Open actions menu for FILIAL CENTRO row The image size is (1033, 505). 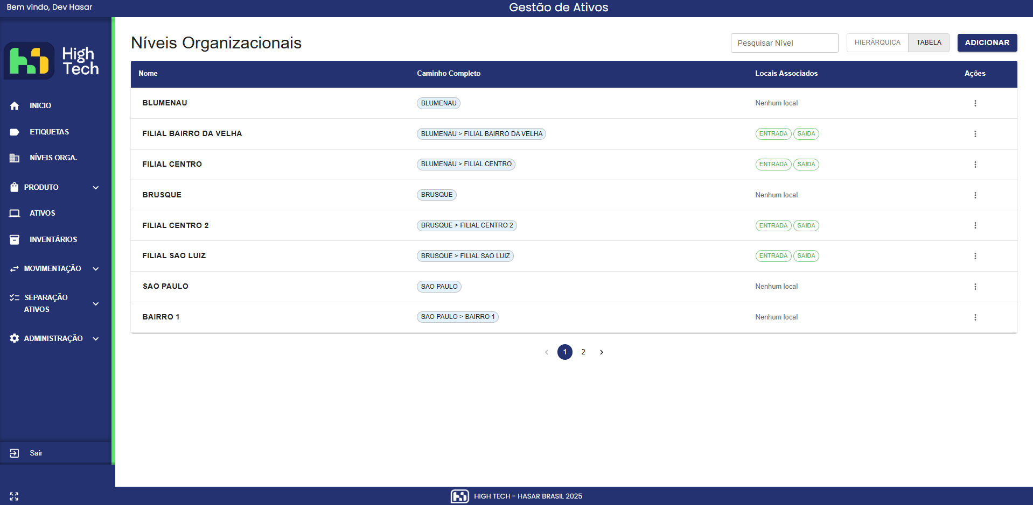pos(975,165)
